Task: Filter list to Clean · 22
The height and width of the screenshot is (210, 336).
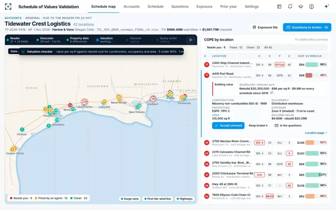Action: click(x=253, y=47)
